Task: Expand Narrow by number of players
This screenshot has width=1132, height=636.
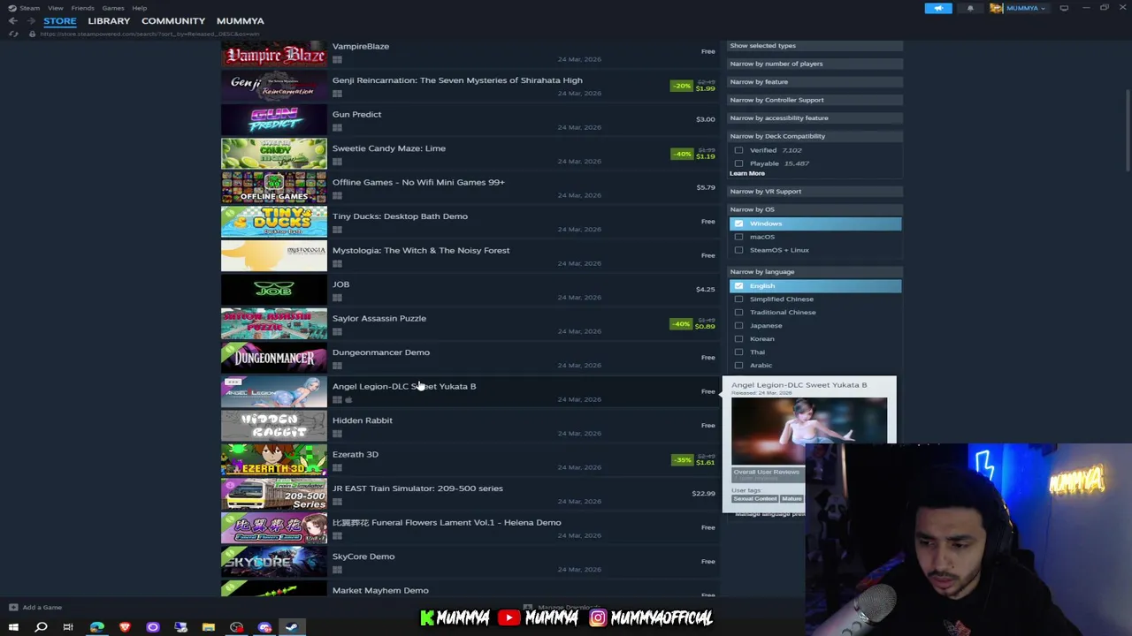Action: (x=814, y=64)
